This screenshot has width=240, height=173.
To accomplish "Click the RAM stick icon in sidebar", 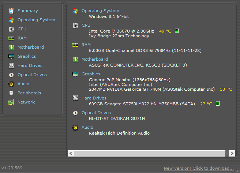I will [x=11, y=38].
